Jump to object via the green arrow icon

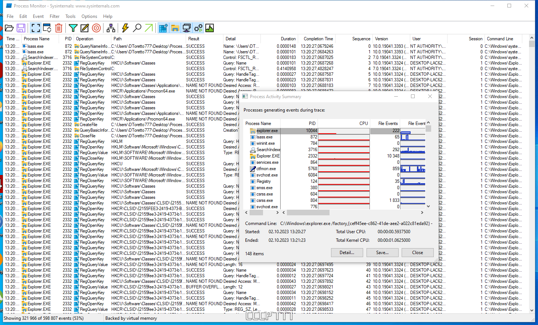point(149,28)
